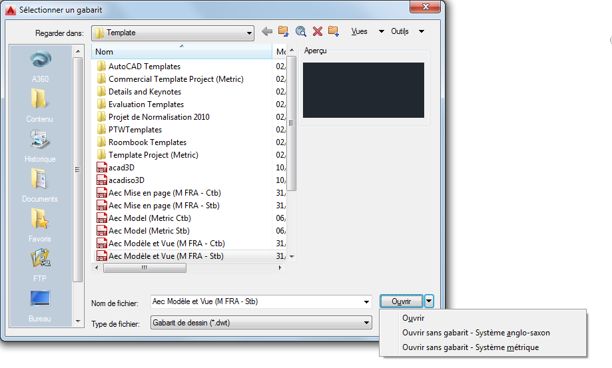
Task: Click the Aperçu preview thumbnail
Action: tap(364, 90)
